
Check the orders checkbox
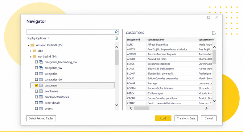point(36,109)
